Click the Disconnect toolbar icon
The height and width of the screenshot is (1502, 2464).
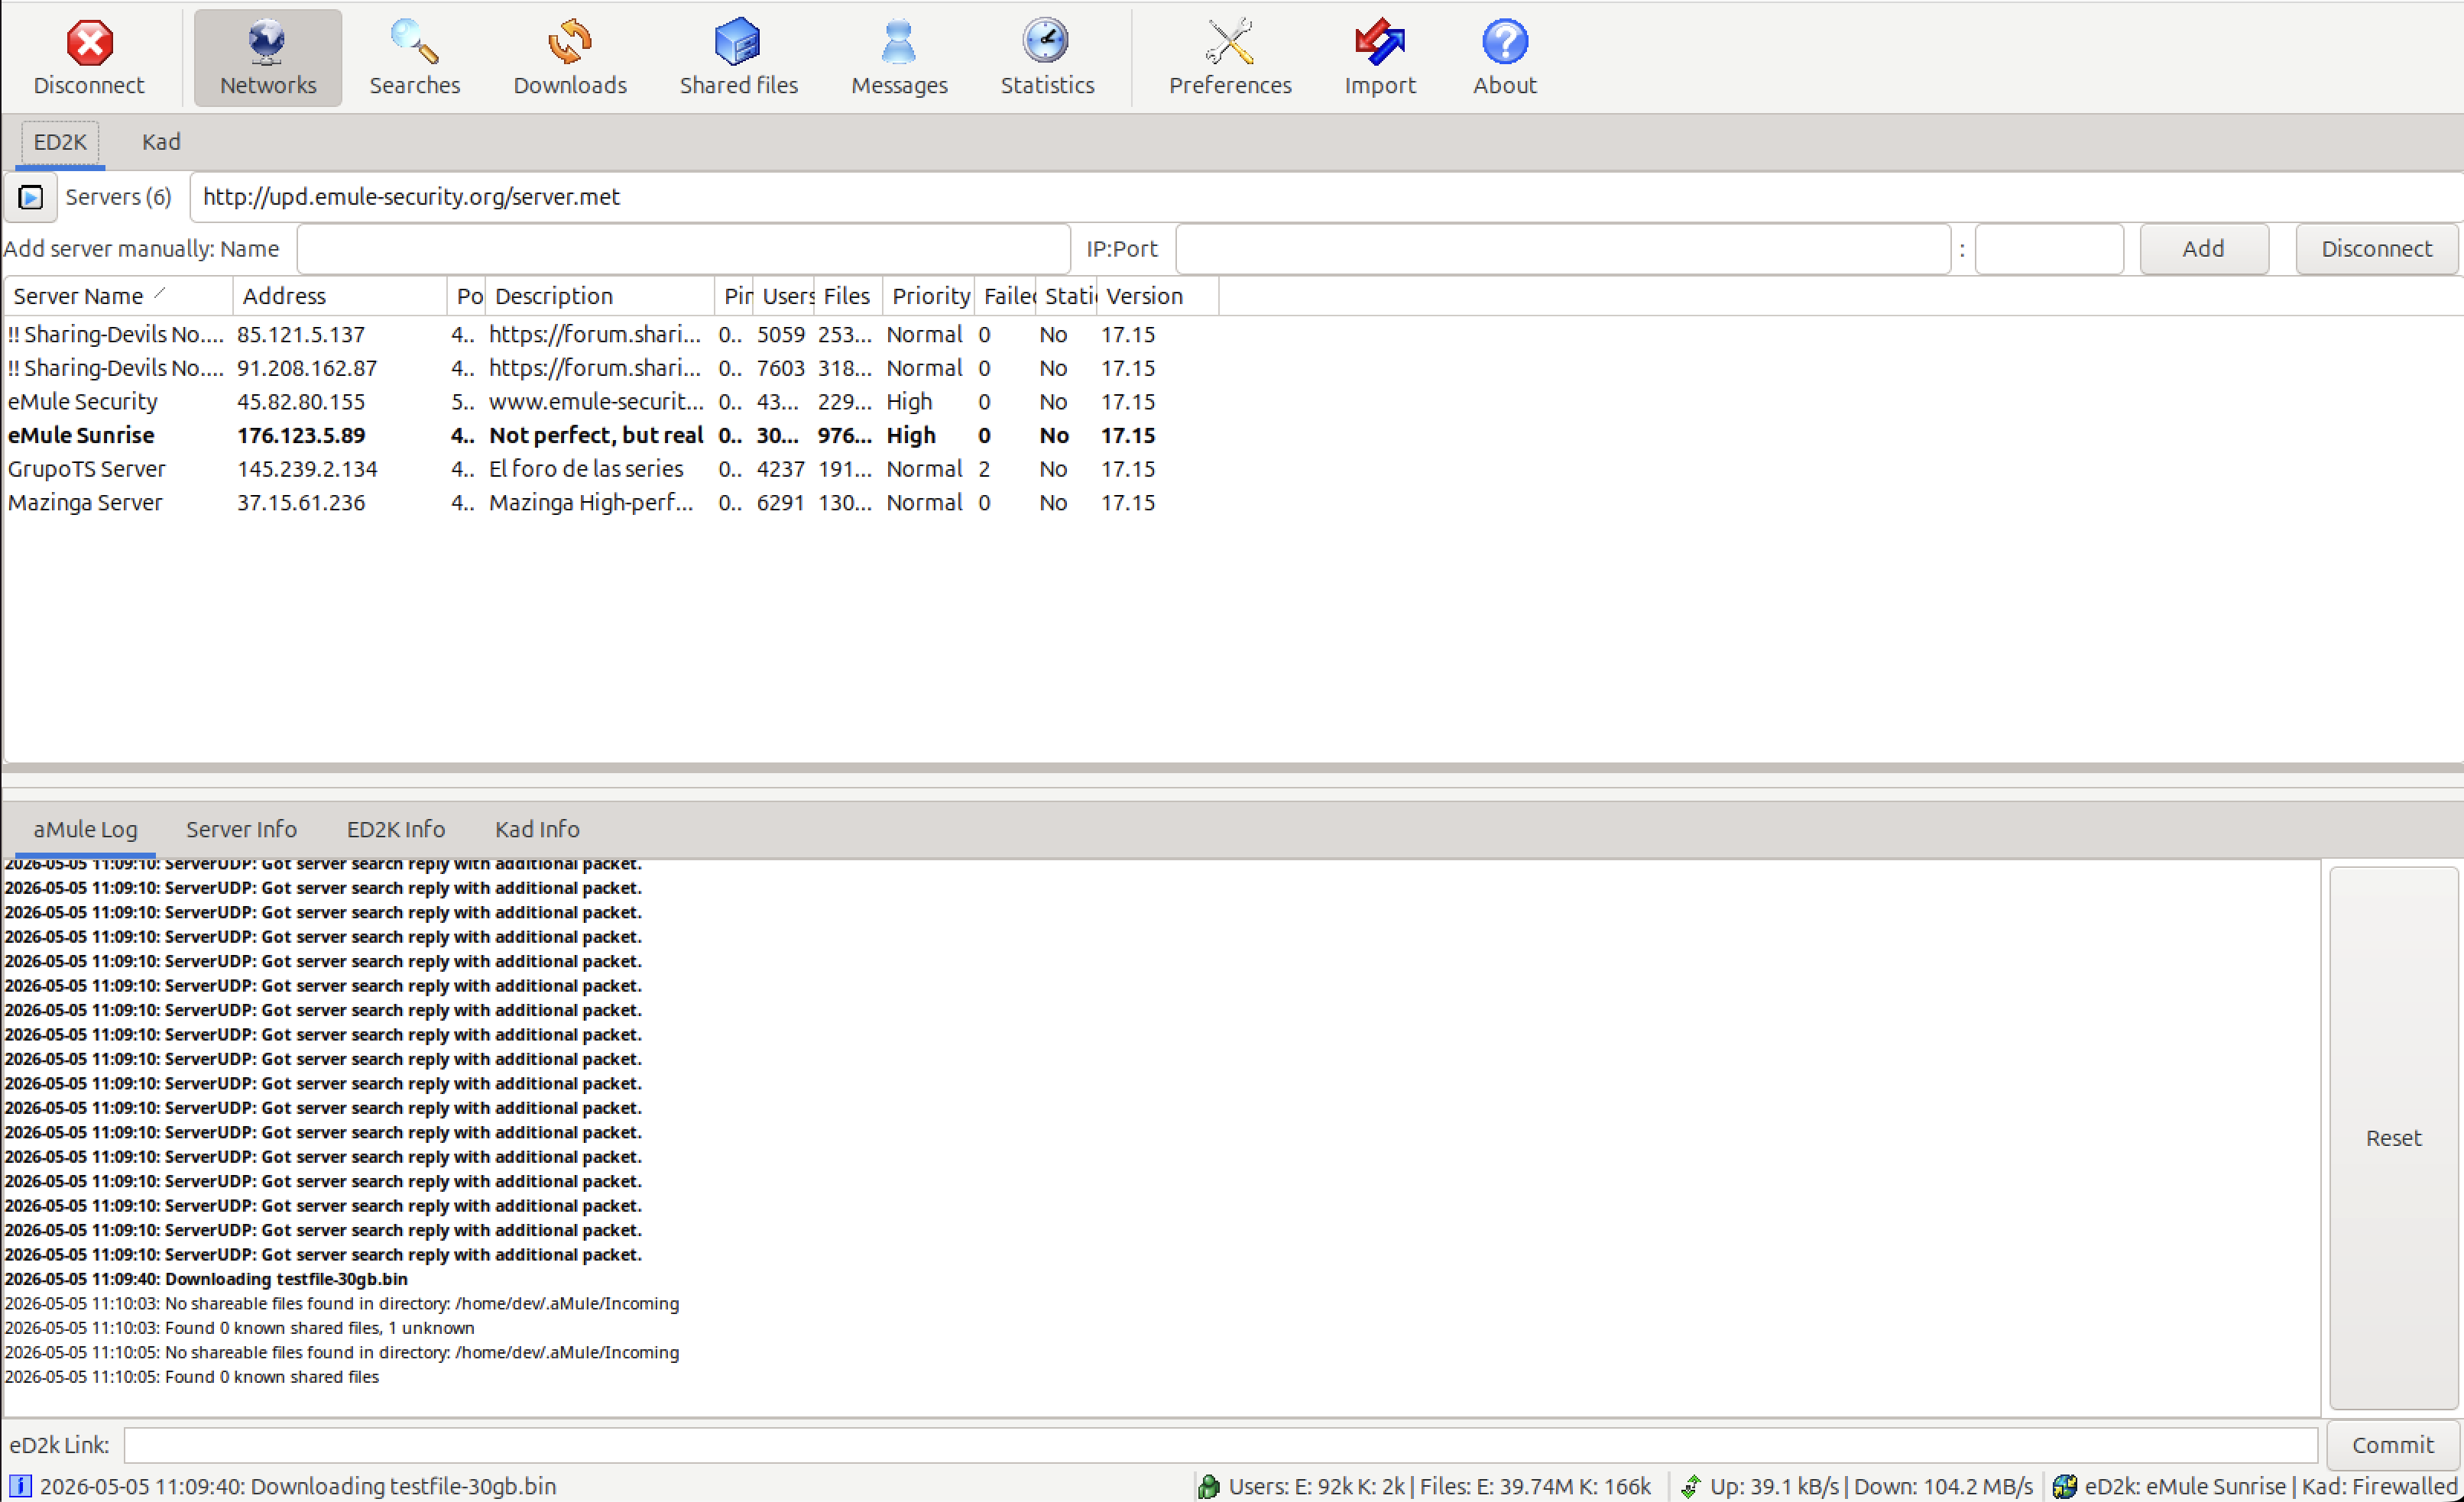[x=89, y=58]
